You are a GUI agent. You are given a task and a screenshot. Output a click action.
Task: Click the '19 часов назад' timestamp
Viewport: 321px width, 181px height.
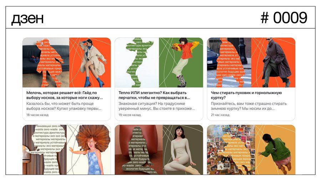point(130,115)
